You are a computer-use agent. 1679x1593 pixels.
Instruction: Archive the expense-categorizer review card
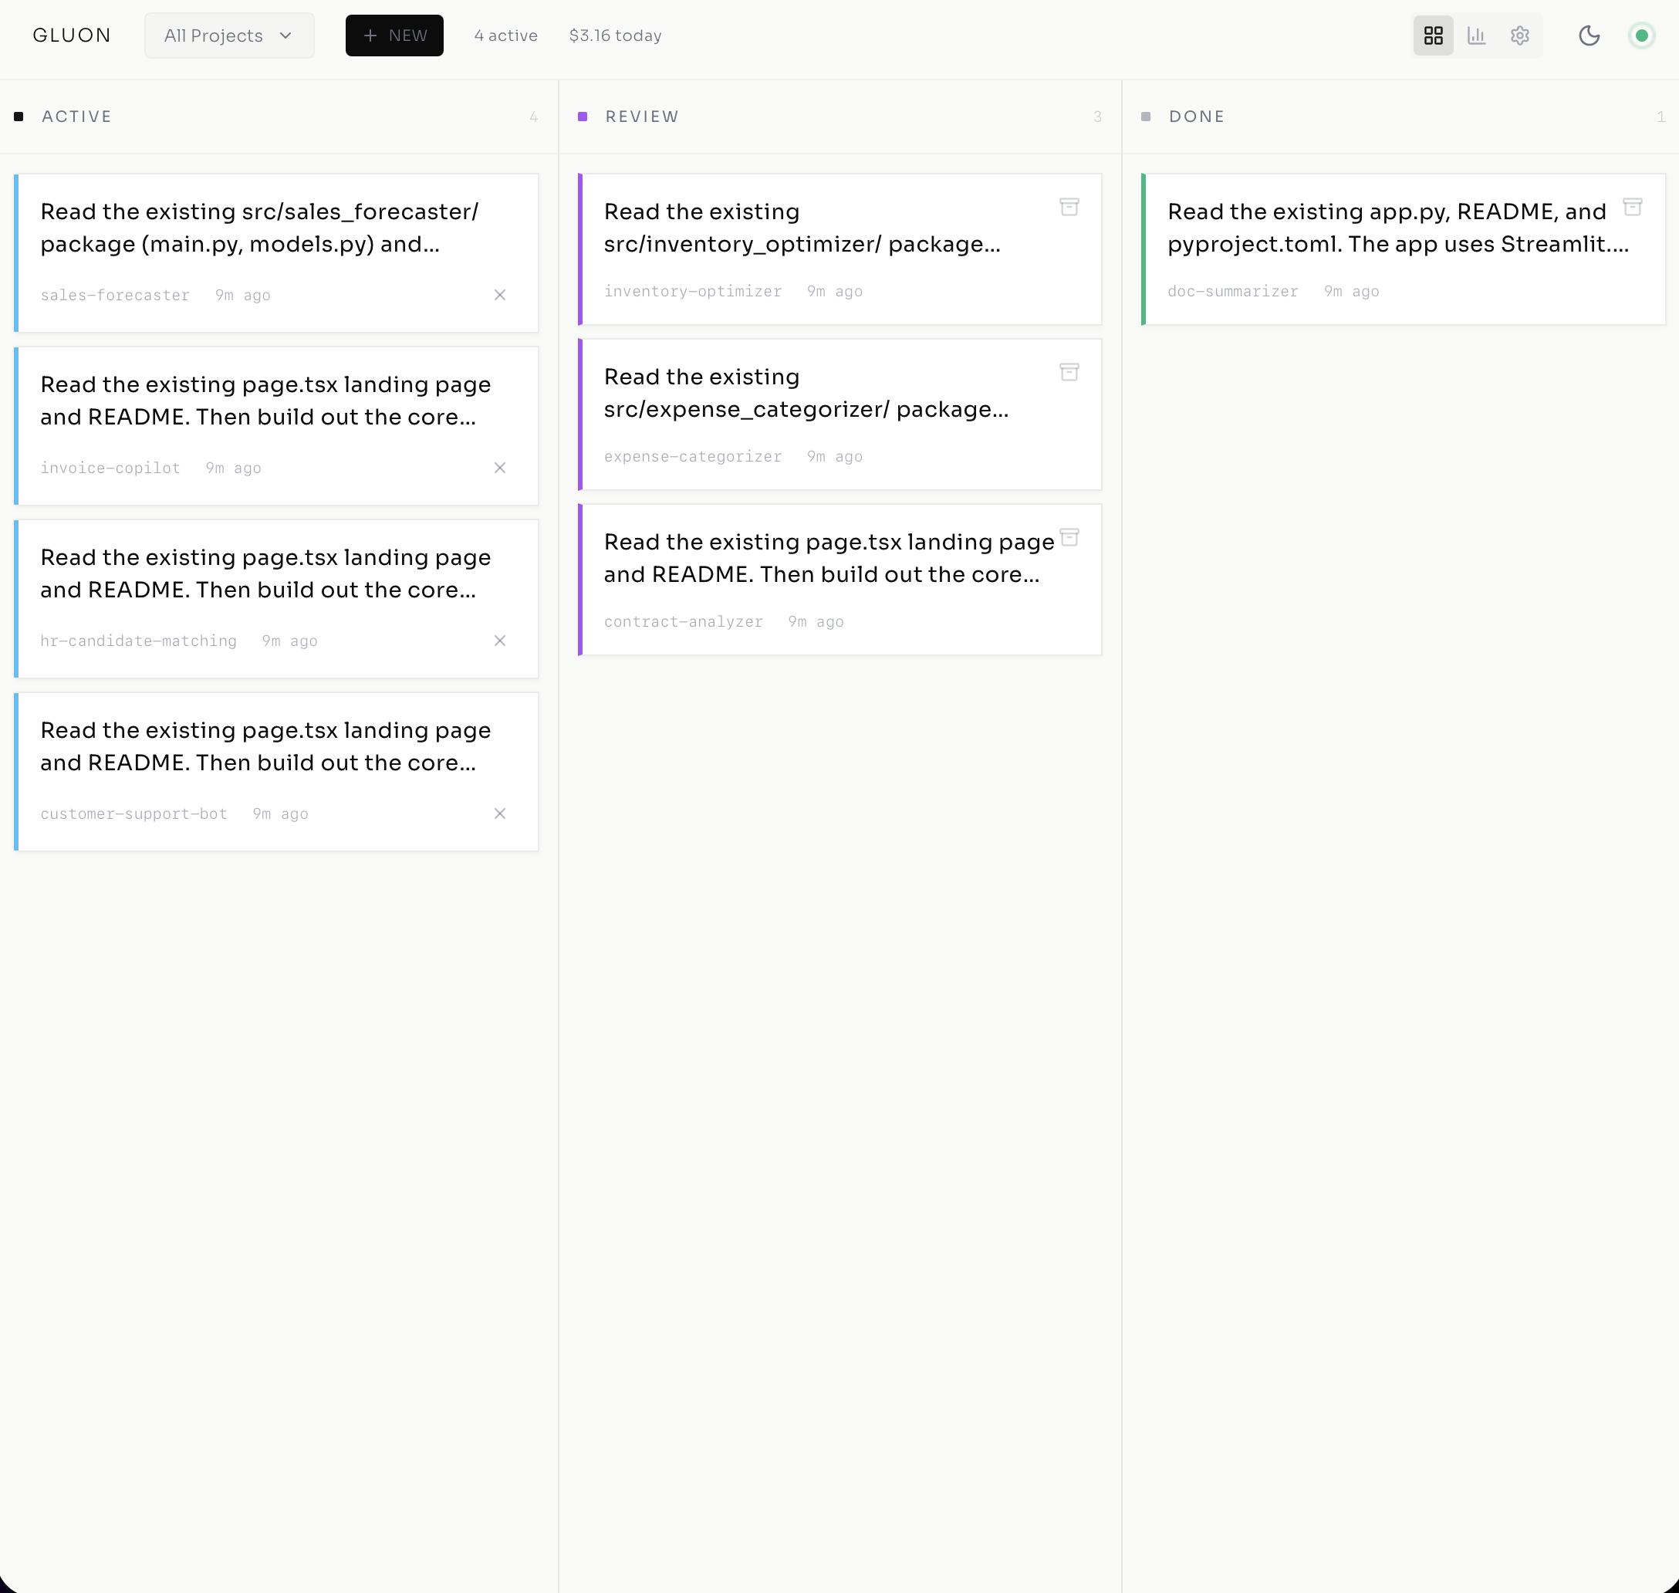pos(1069,372)
